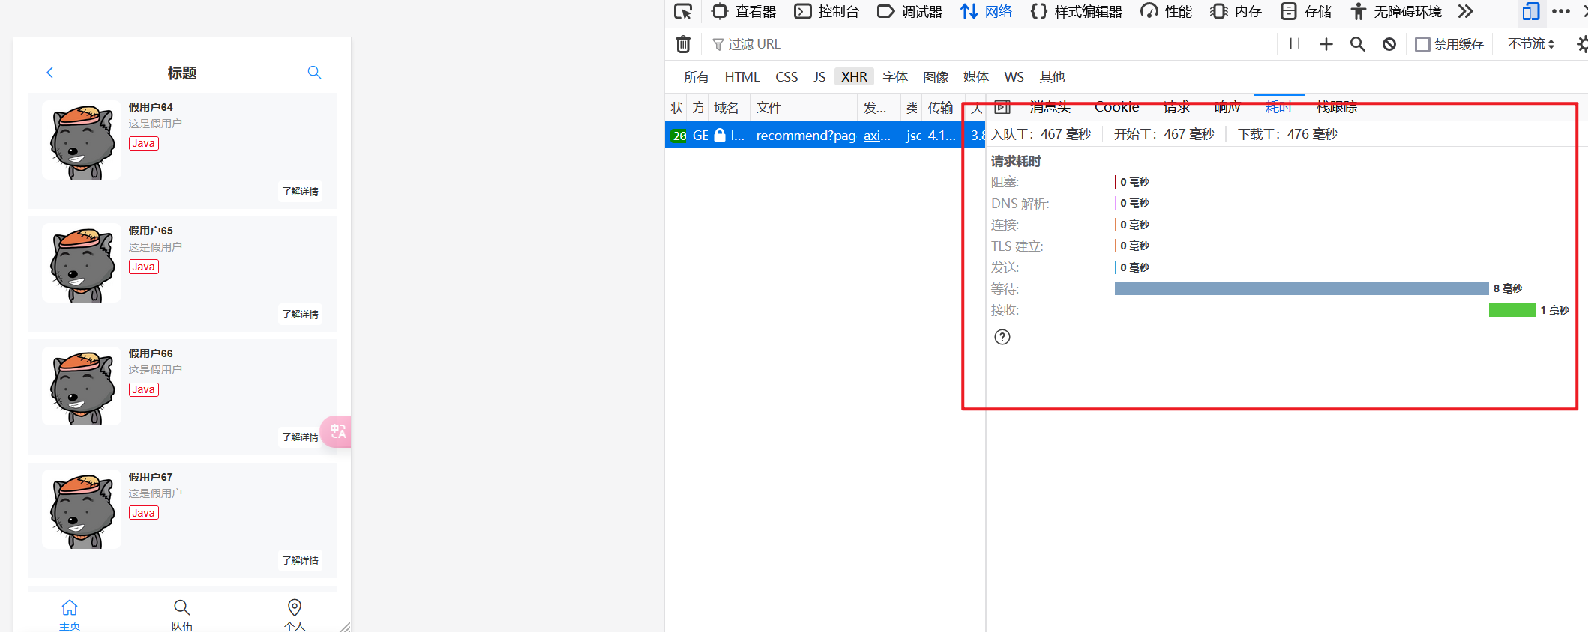Open the 不节流 throttling dropdown
This screenshot has height=632, width=1588.
tap(1530, 44)
